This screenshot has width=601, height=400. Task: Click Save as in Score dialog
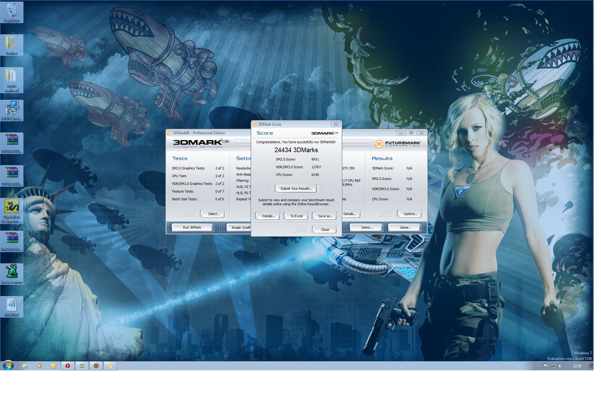(325, 216)
